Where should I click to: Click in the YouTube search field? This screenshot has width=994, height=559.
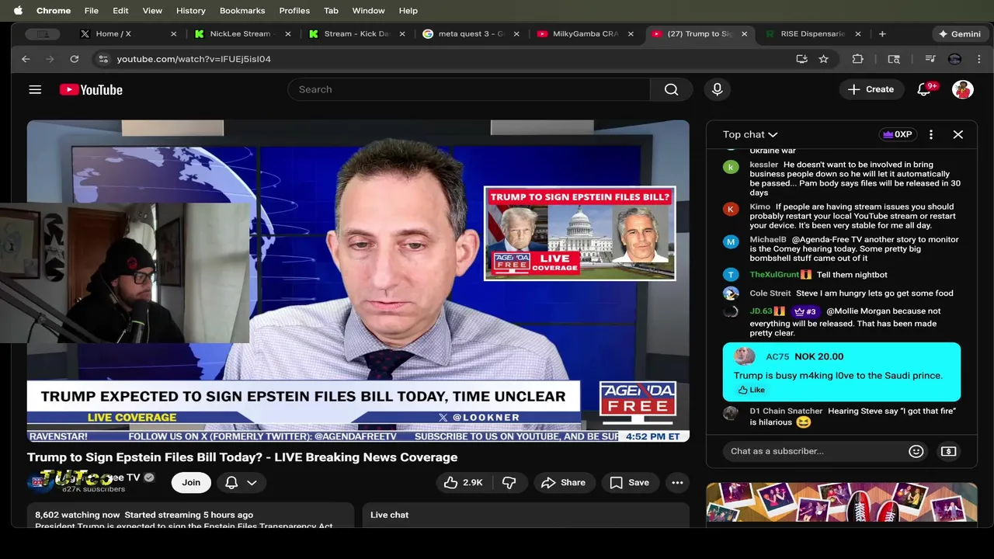pos(469,89)
